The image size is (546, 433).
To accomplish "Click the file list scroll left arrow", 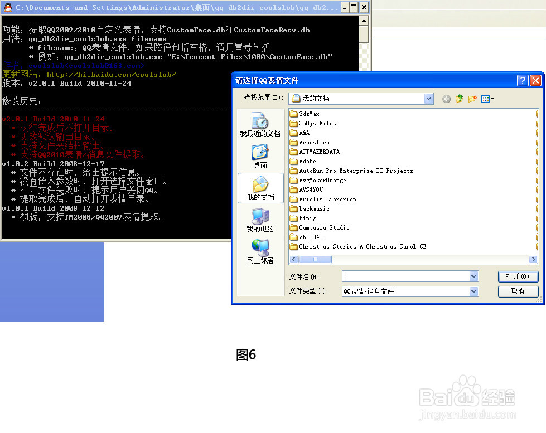I will click(x=294, y=260).
